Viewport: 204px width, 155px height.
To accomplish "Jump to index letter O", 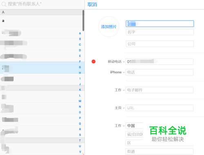I will pos(80,112).
